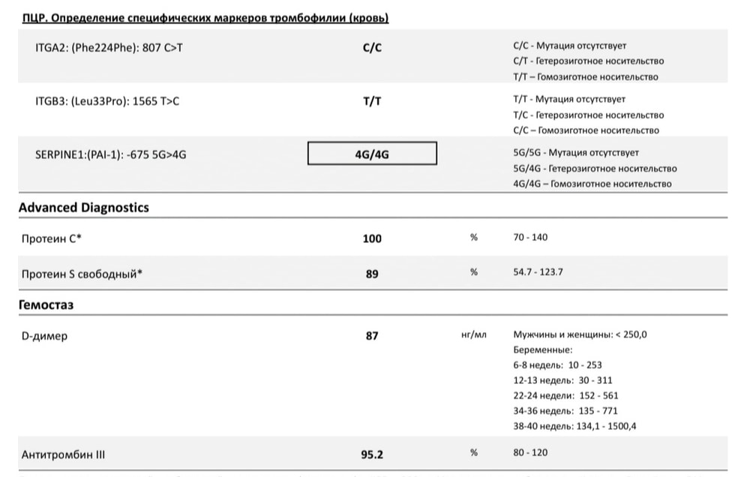The width and height of the screenshot is (750, 477).
Task: Click the 4G/4G – Гомозиготное носительство legend line
Action: (592, 184)
